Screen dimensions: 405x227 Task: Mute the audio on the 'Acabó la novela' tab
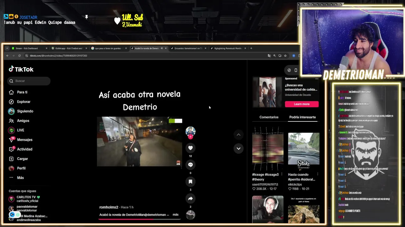point(162,49)
